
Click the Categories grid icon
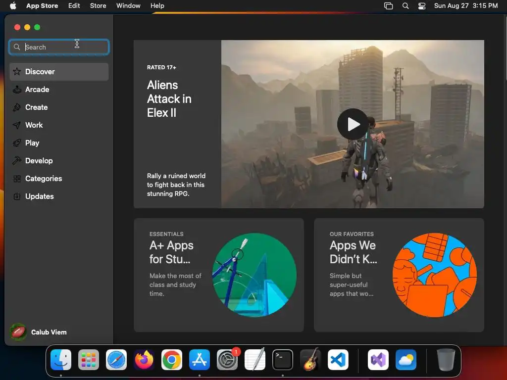[x=17, y=178]
